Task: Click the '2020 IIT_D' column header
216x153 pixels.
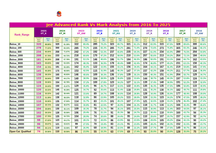Action: point(133,32)
